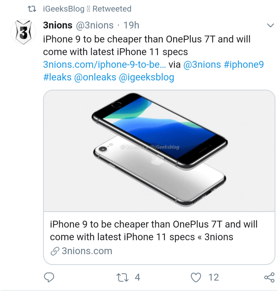This screenshot has width=277, height=294.
Task: Like the tweet with the heart icon
Action: point(196,277)
